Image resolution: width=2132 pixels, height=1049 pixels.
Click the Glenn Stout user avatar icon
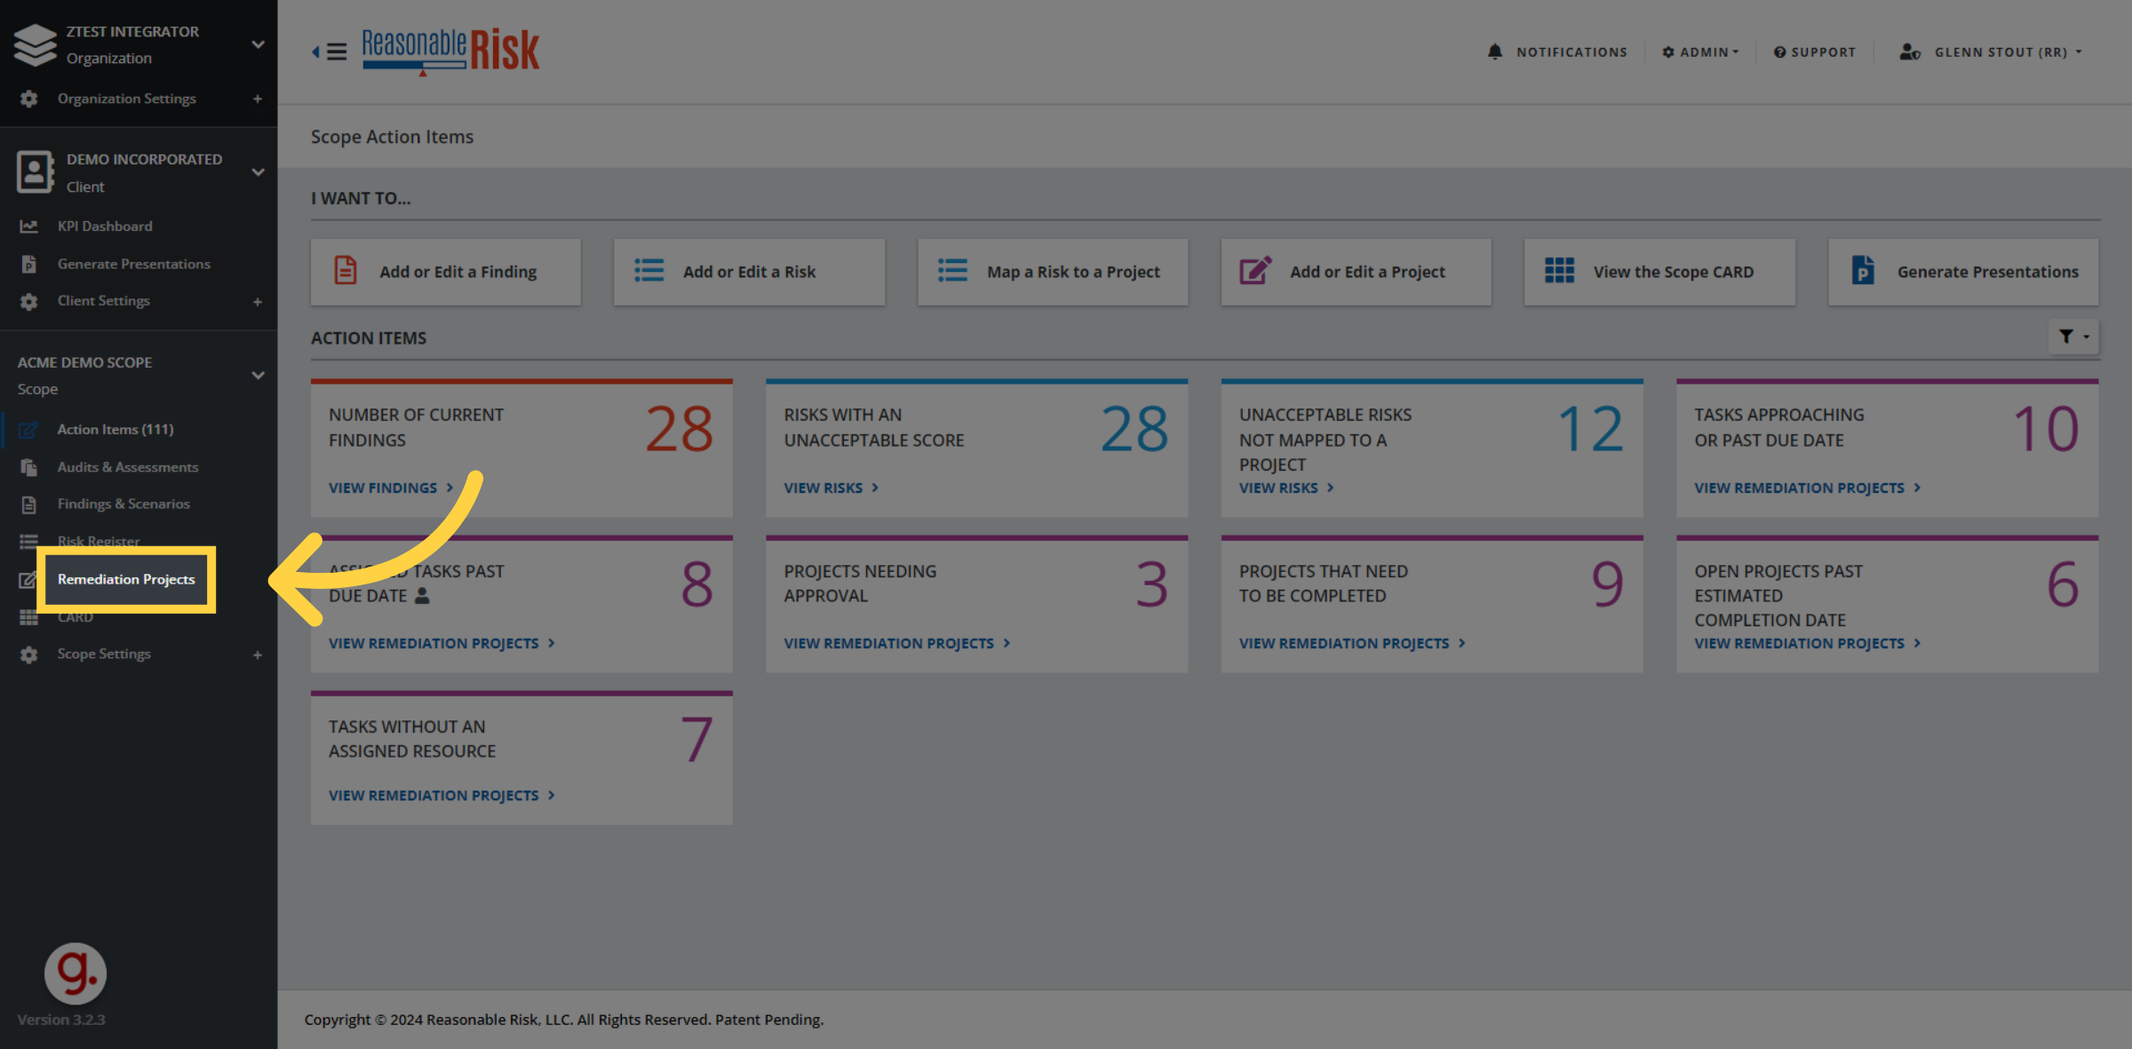pyautogui.click(x=1910, y=52)
